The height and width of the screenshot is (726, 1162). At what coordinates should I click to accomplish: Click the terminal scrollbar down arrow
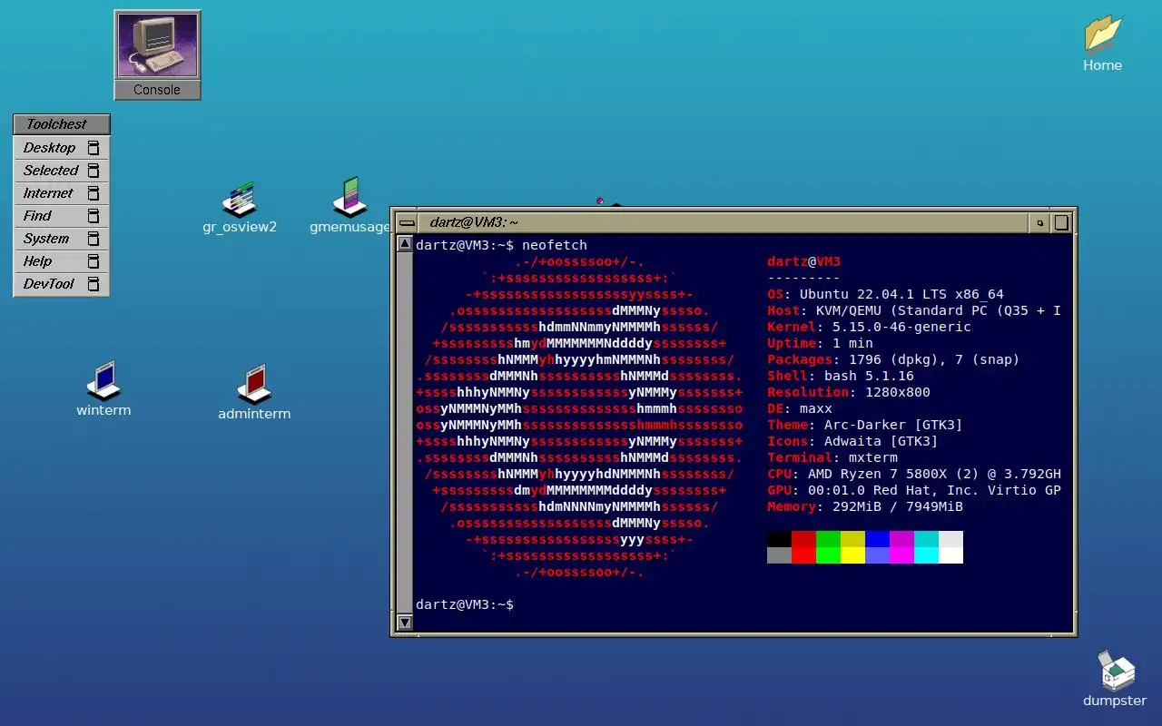[405, 623]
